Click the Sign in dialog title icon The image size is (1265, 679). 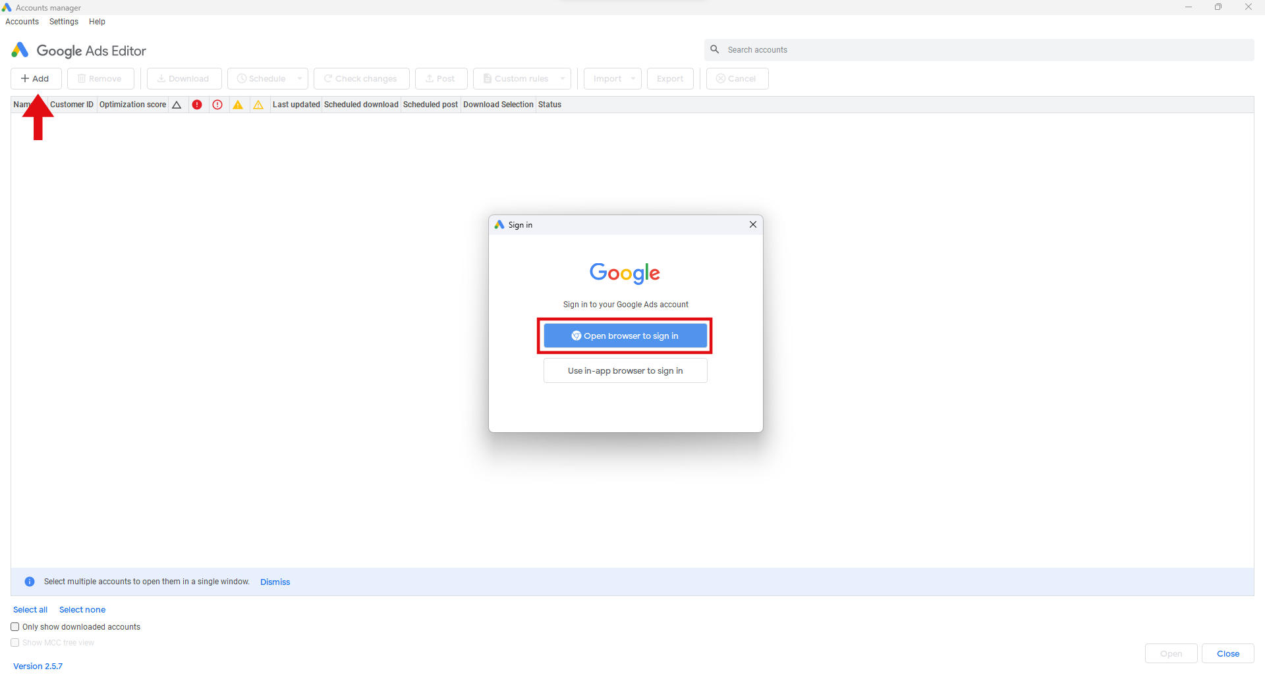coord(499,224)
